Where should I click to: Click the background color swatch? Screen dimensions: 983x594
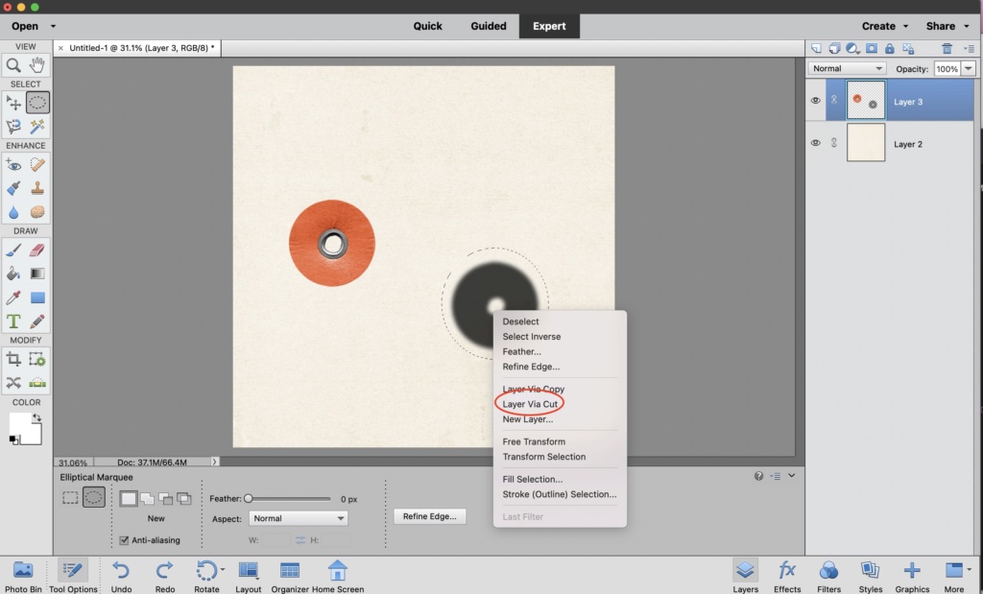point(32,434)
